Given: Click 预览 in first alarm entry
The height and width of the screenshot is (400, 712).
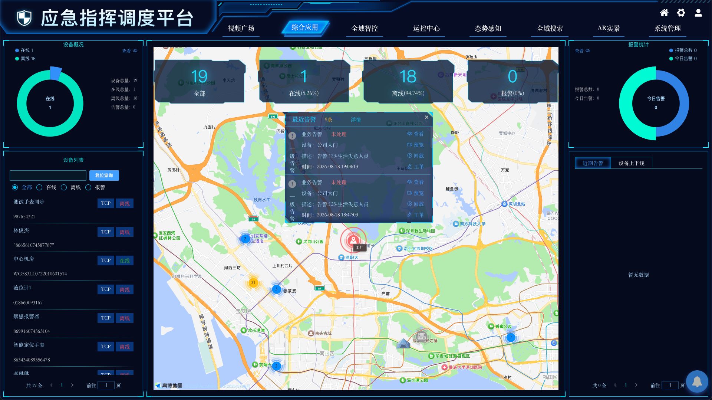Looking at the screenshot, I should click(415, 145).
